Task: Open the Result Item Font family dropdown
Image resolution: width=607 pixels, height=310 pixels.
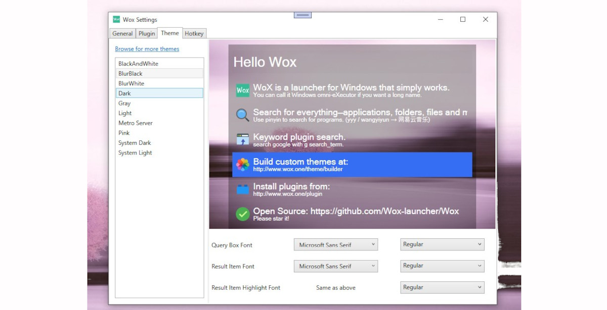Action: click(335, 266)
